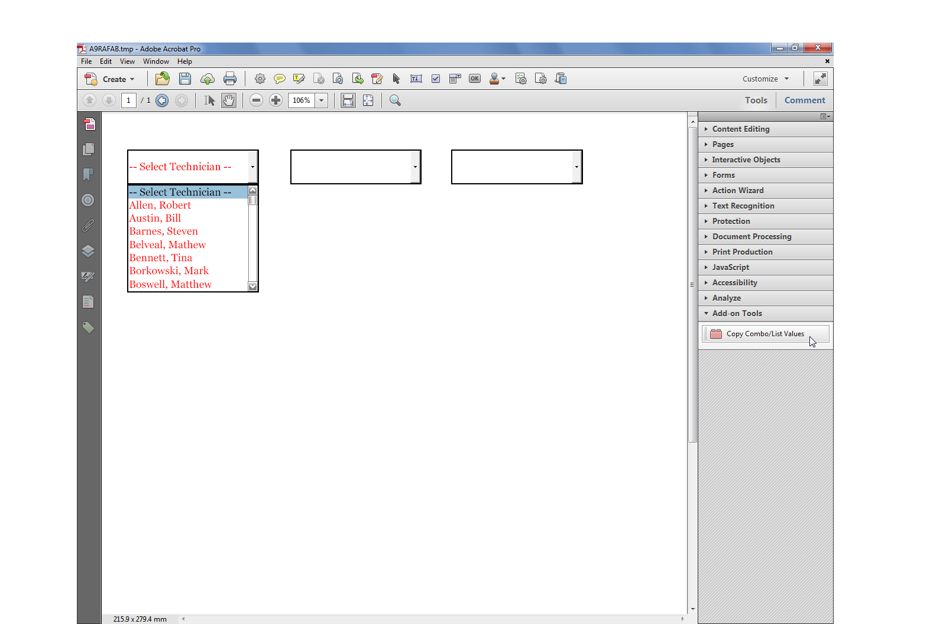Open the Layers panel icon
The image size is (946, 624).
[x=88, y=251]
